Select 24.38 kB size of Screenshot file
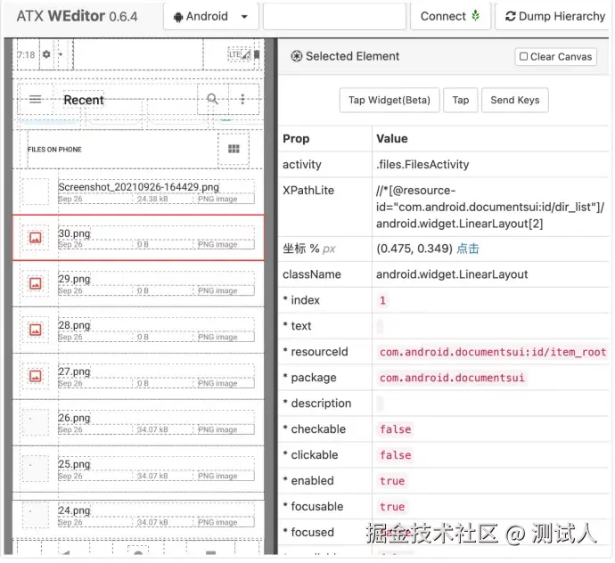 click(152, 199)
